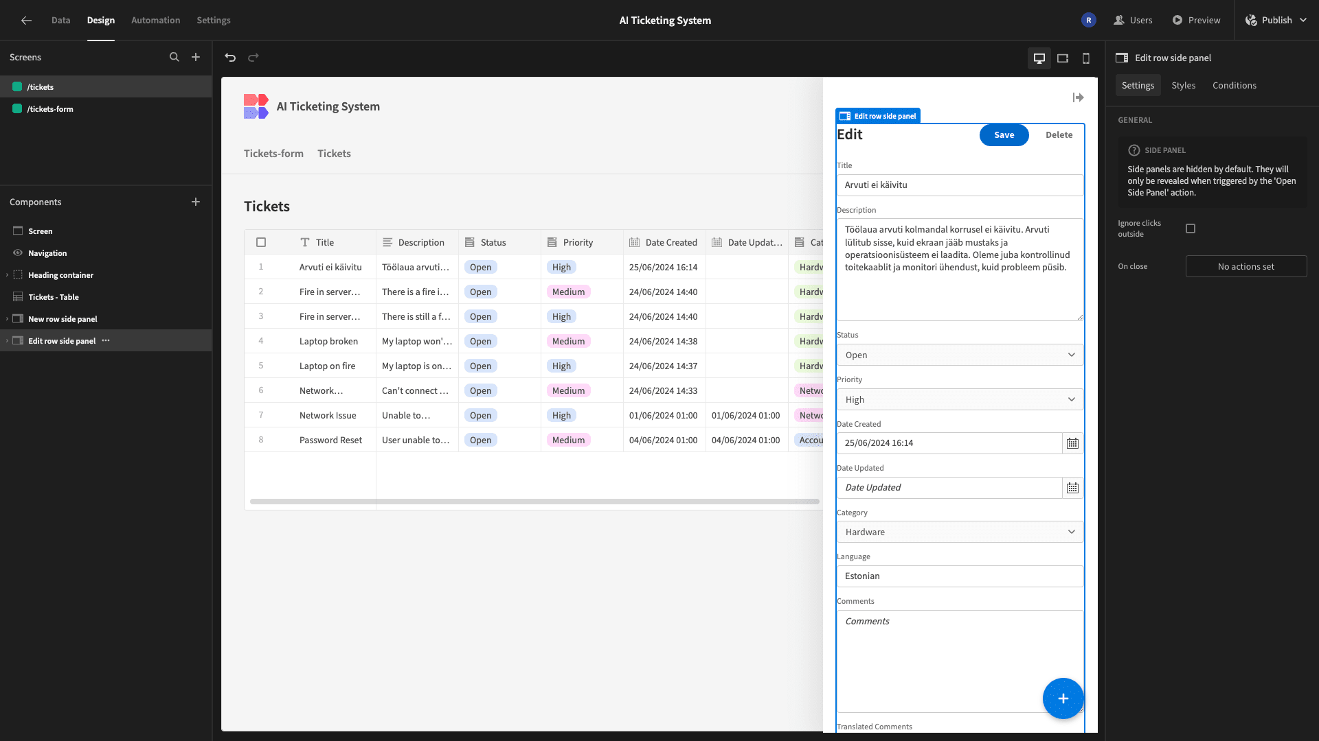Open the Priority dropdown
The image size is (1319, 741).
tap(960, 400)
